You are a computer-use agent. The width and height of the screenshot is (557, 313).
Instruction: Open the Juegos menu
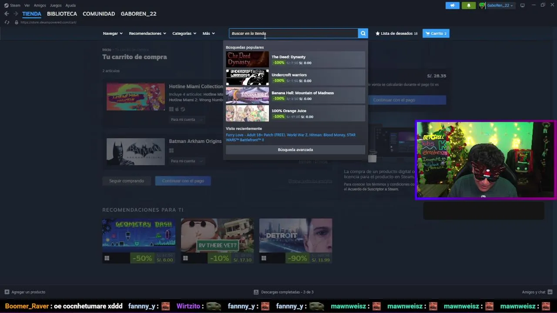(56, 5)
